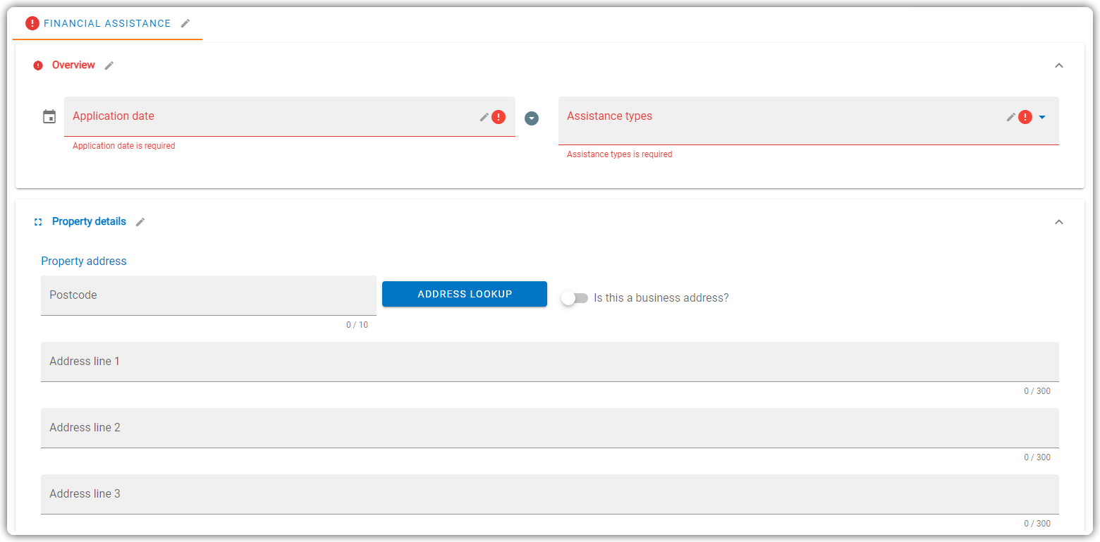Image resolution: width=1100 pixels, height=542 pixels.
Task: Toggle the 'Is this a business address?' switch
Action: tap(575, 298)
